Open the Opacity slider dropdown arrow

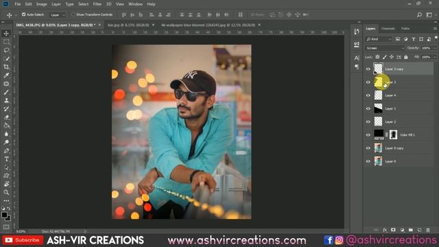click(435, 48)
